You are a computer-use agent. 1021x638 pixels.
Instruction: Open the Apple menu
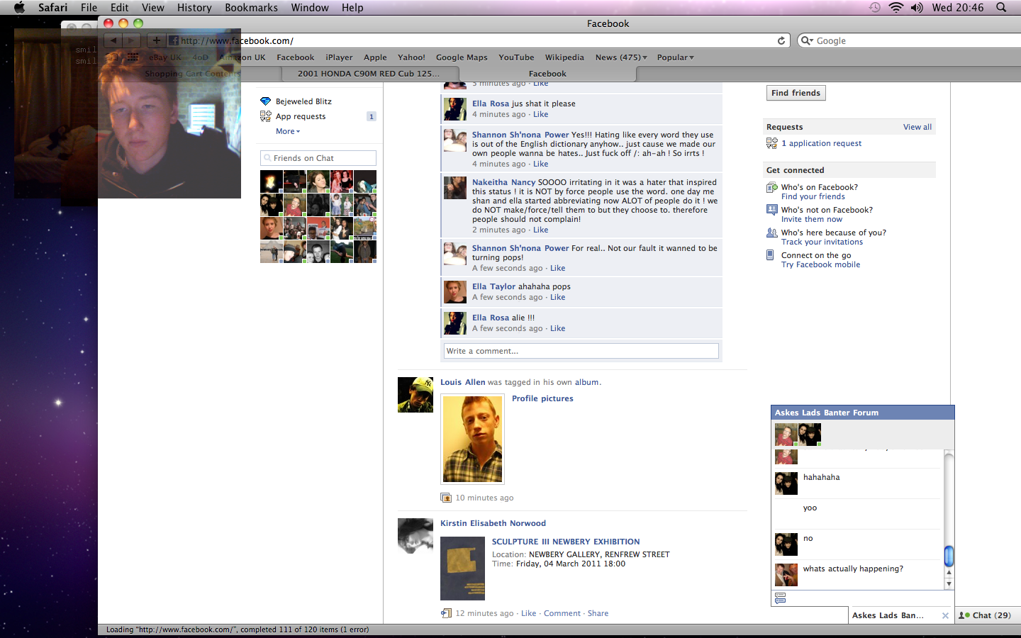19,7
